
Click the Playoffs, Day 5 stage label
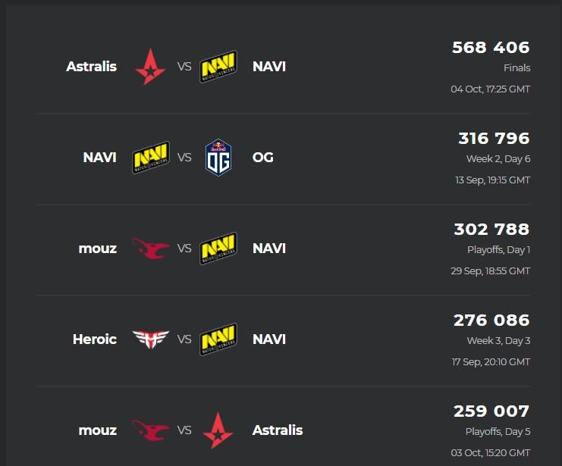pos(498,432)
